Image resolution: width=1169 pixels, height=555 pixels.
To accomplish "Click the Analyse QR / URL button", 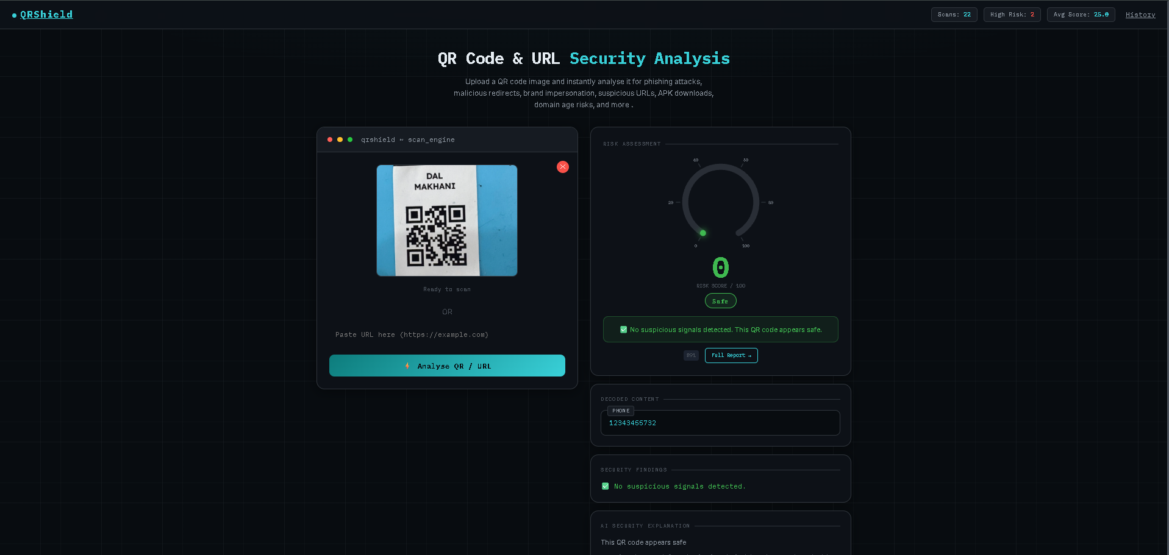I will (x=447, y=366).
